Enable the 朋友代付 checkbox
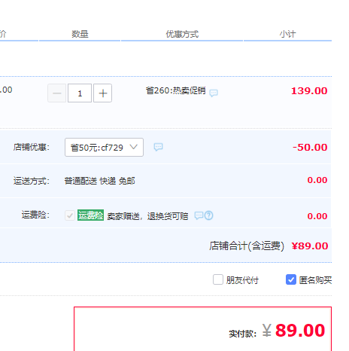 [218, 279]
